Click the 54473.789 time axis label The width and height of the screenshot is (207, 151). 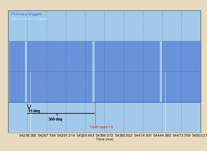pyautogui.click(x=182, y=135)
